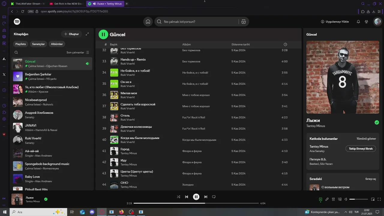The width and height of the screenshot is (384, 216).
Task: Click the browser address bar URL
Action: point(74,11)
